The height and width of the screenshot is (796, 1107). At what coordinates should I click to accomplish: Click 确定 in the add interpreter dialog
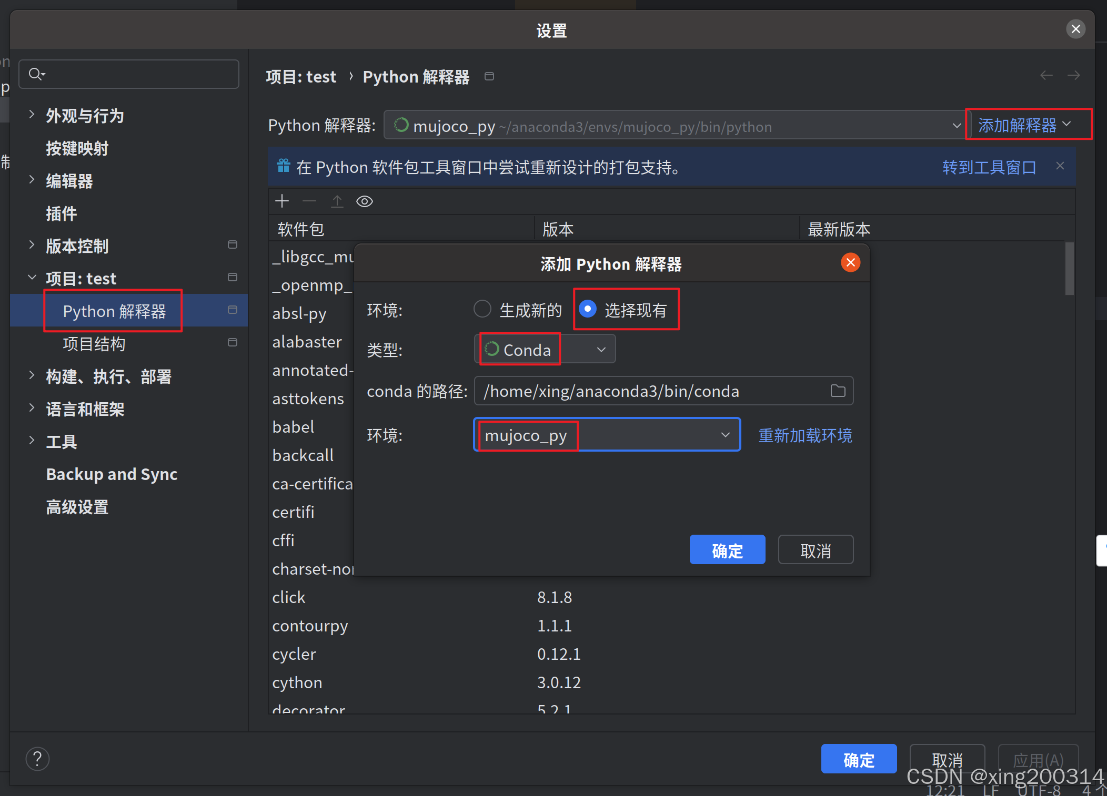click(x=727, y=549)
